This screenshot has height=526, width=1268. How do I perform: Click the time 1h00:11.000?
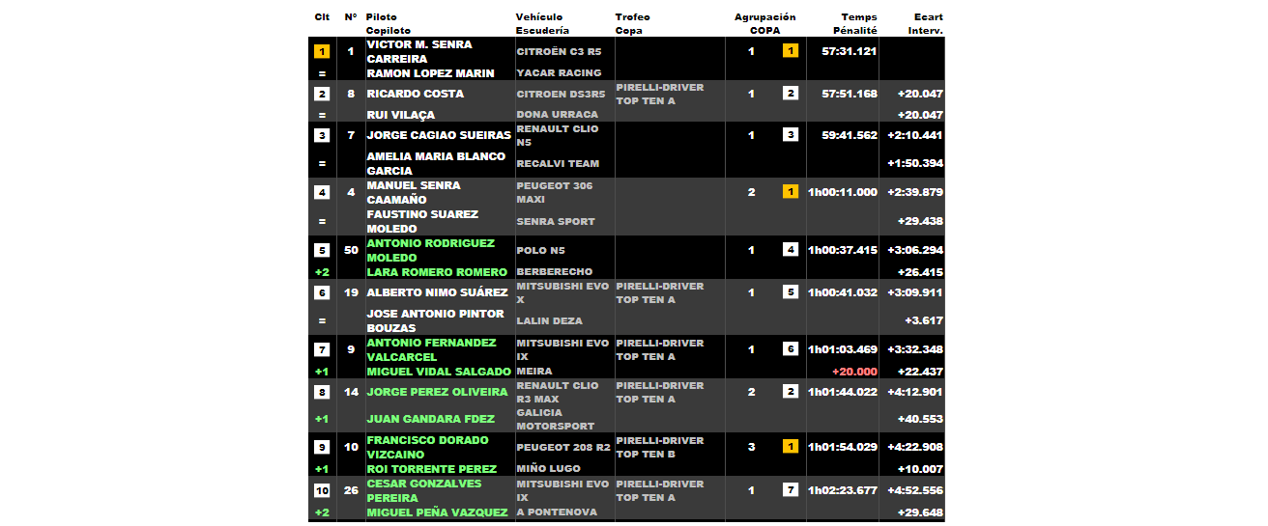click(x=843, y=192)
